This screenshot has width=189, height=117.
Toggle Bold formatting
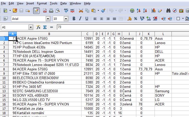coord(74,19)
